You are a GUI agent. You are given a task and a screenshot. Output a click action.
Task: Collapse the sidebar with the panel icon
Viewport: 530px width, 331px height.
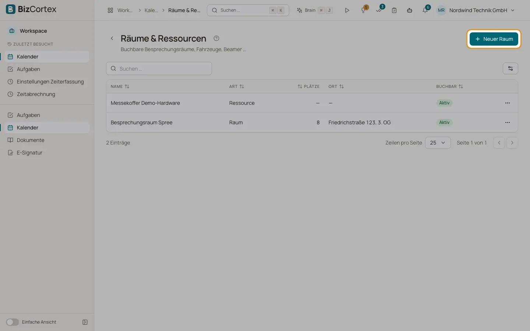click(x=85, y=322)
